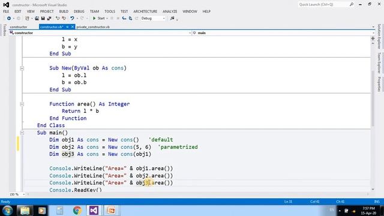This screenshot has width=384, height=216.
Task: Open the FILE menu
Action: tap(6, 11)
